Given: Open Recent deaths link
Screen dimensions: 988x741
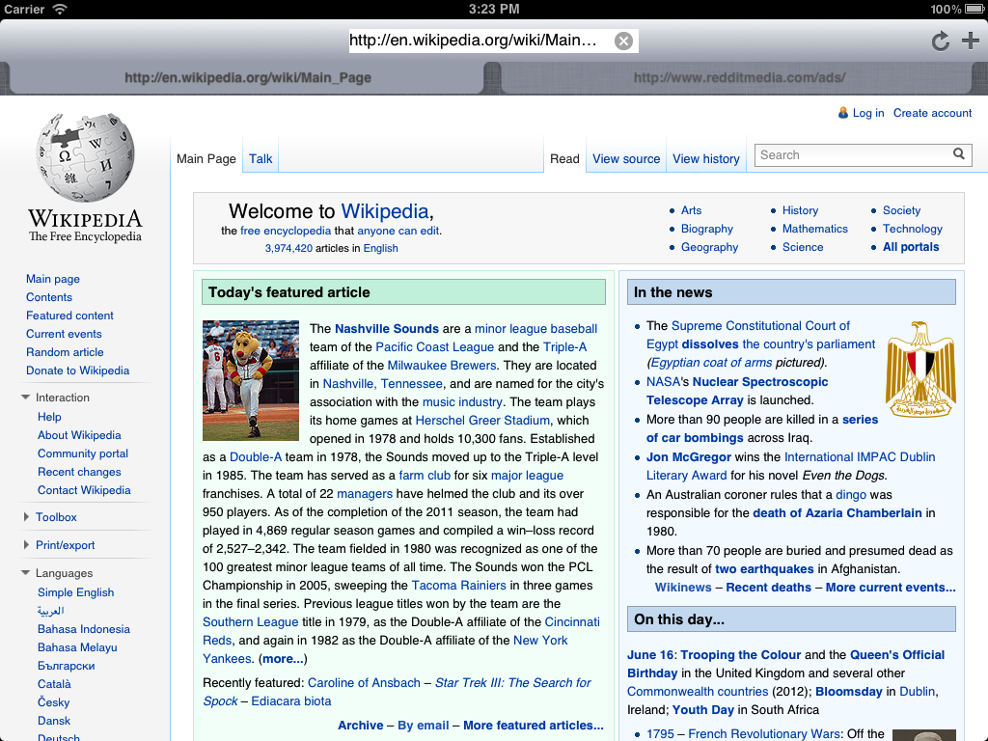Looking at the screenshot, I should pyautogui.click(x=768, y=588).
